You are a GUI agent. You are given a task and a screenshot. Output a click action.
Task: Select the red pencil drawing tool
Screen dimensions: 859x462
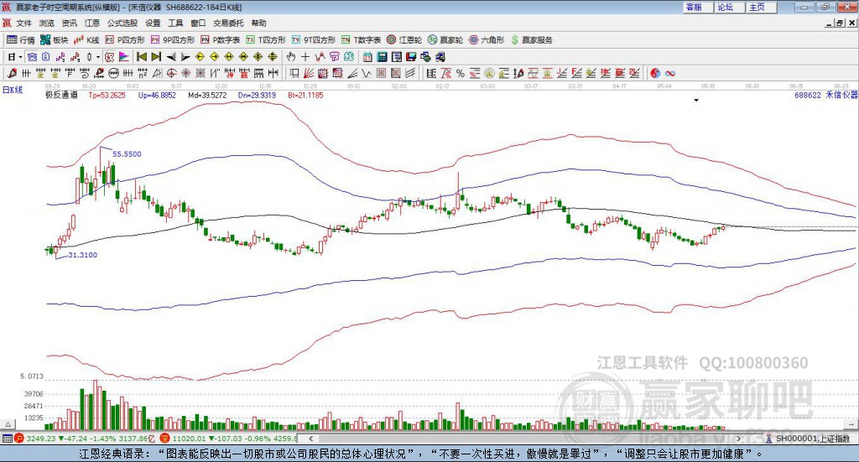(12, 73)
